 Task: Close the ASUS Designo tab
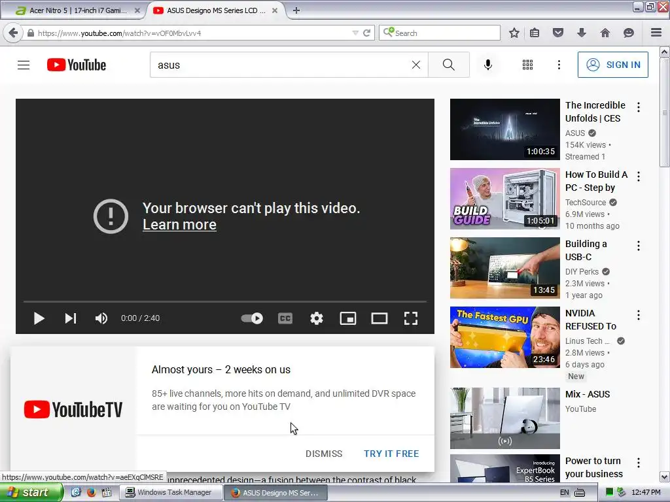(x=275, y=10)
